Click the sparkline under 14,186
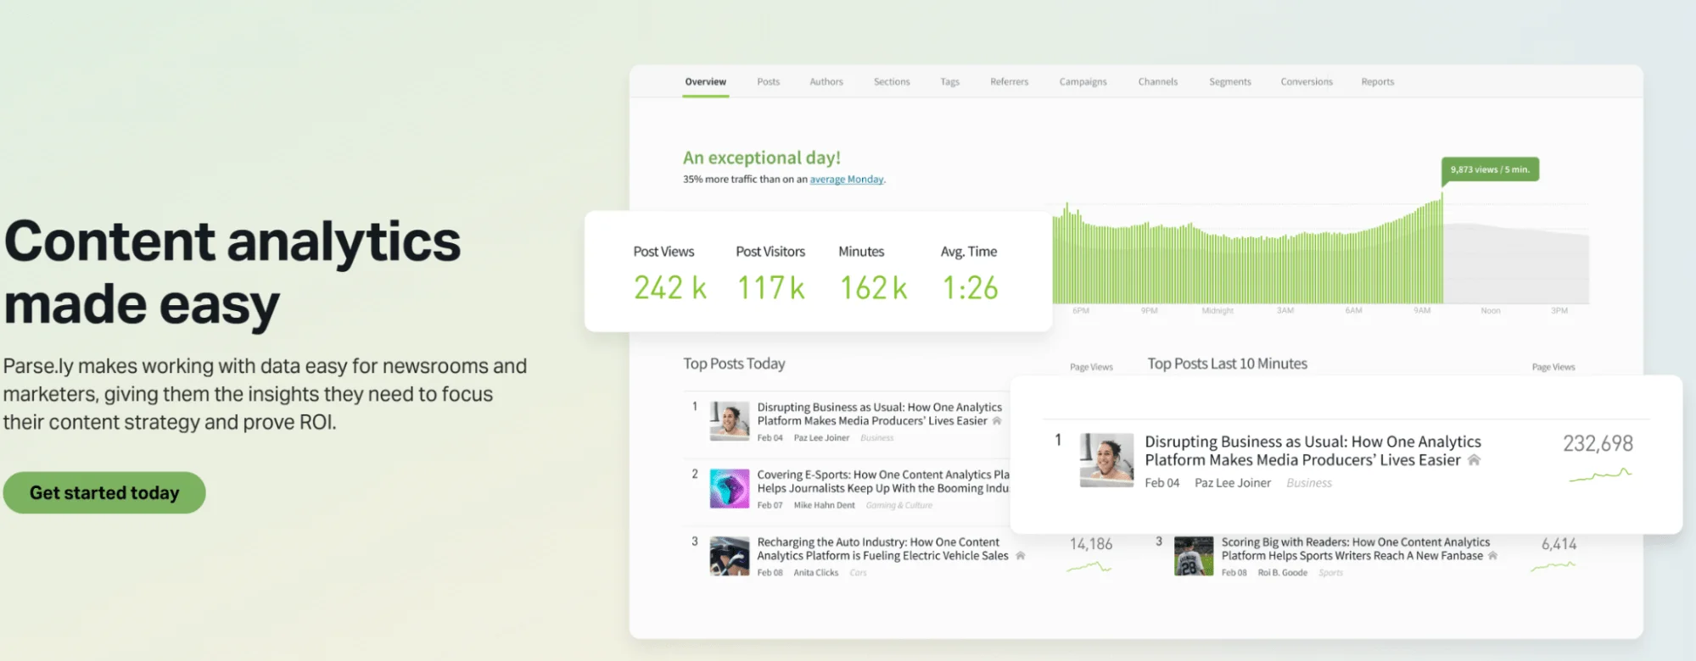This screenshot has width=1696, height=661. [x=1089, y=567]
